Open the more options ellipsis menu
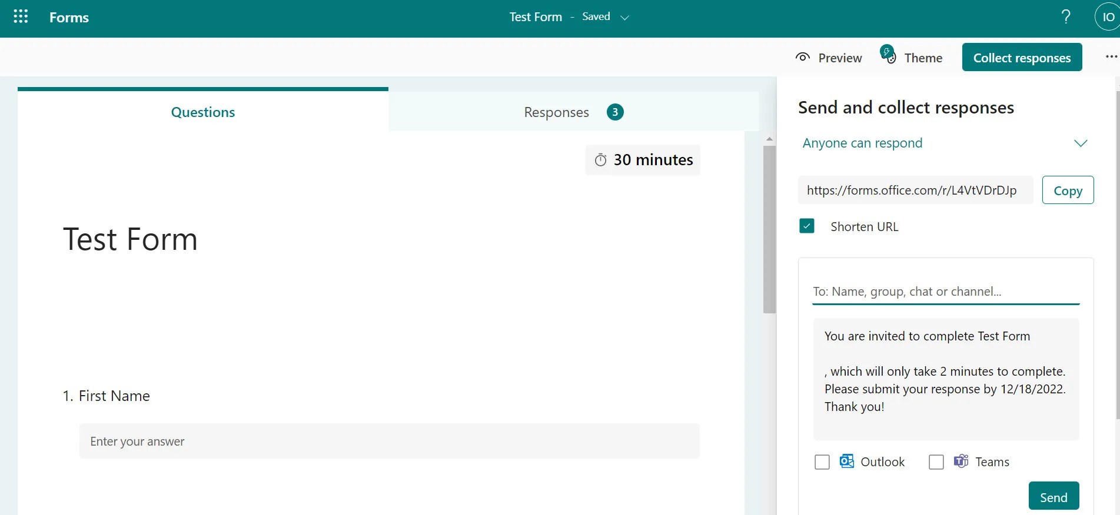This screenshot has height=515, width=1120. click(1111, 56)
